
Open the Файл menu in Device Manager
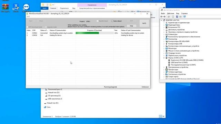(163, 13)
